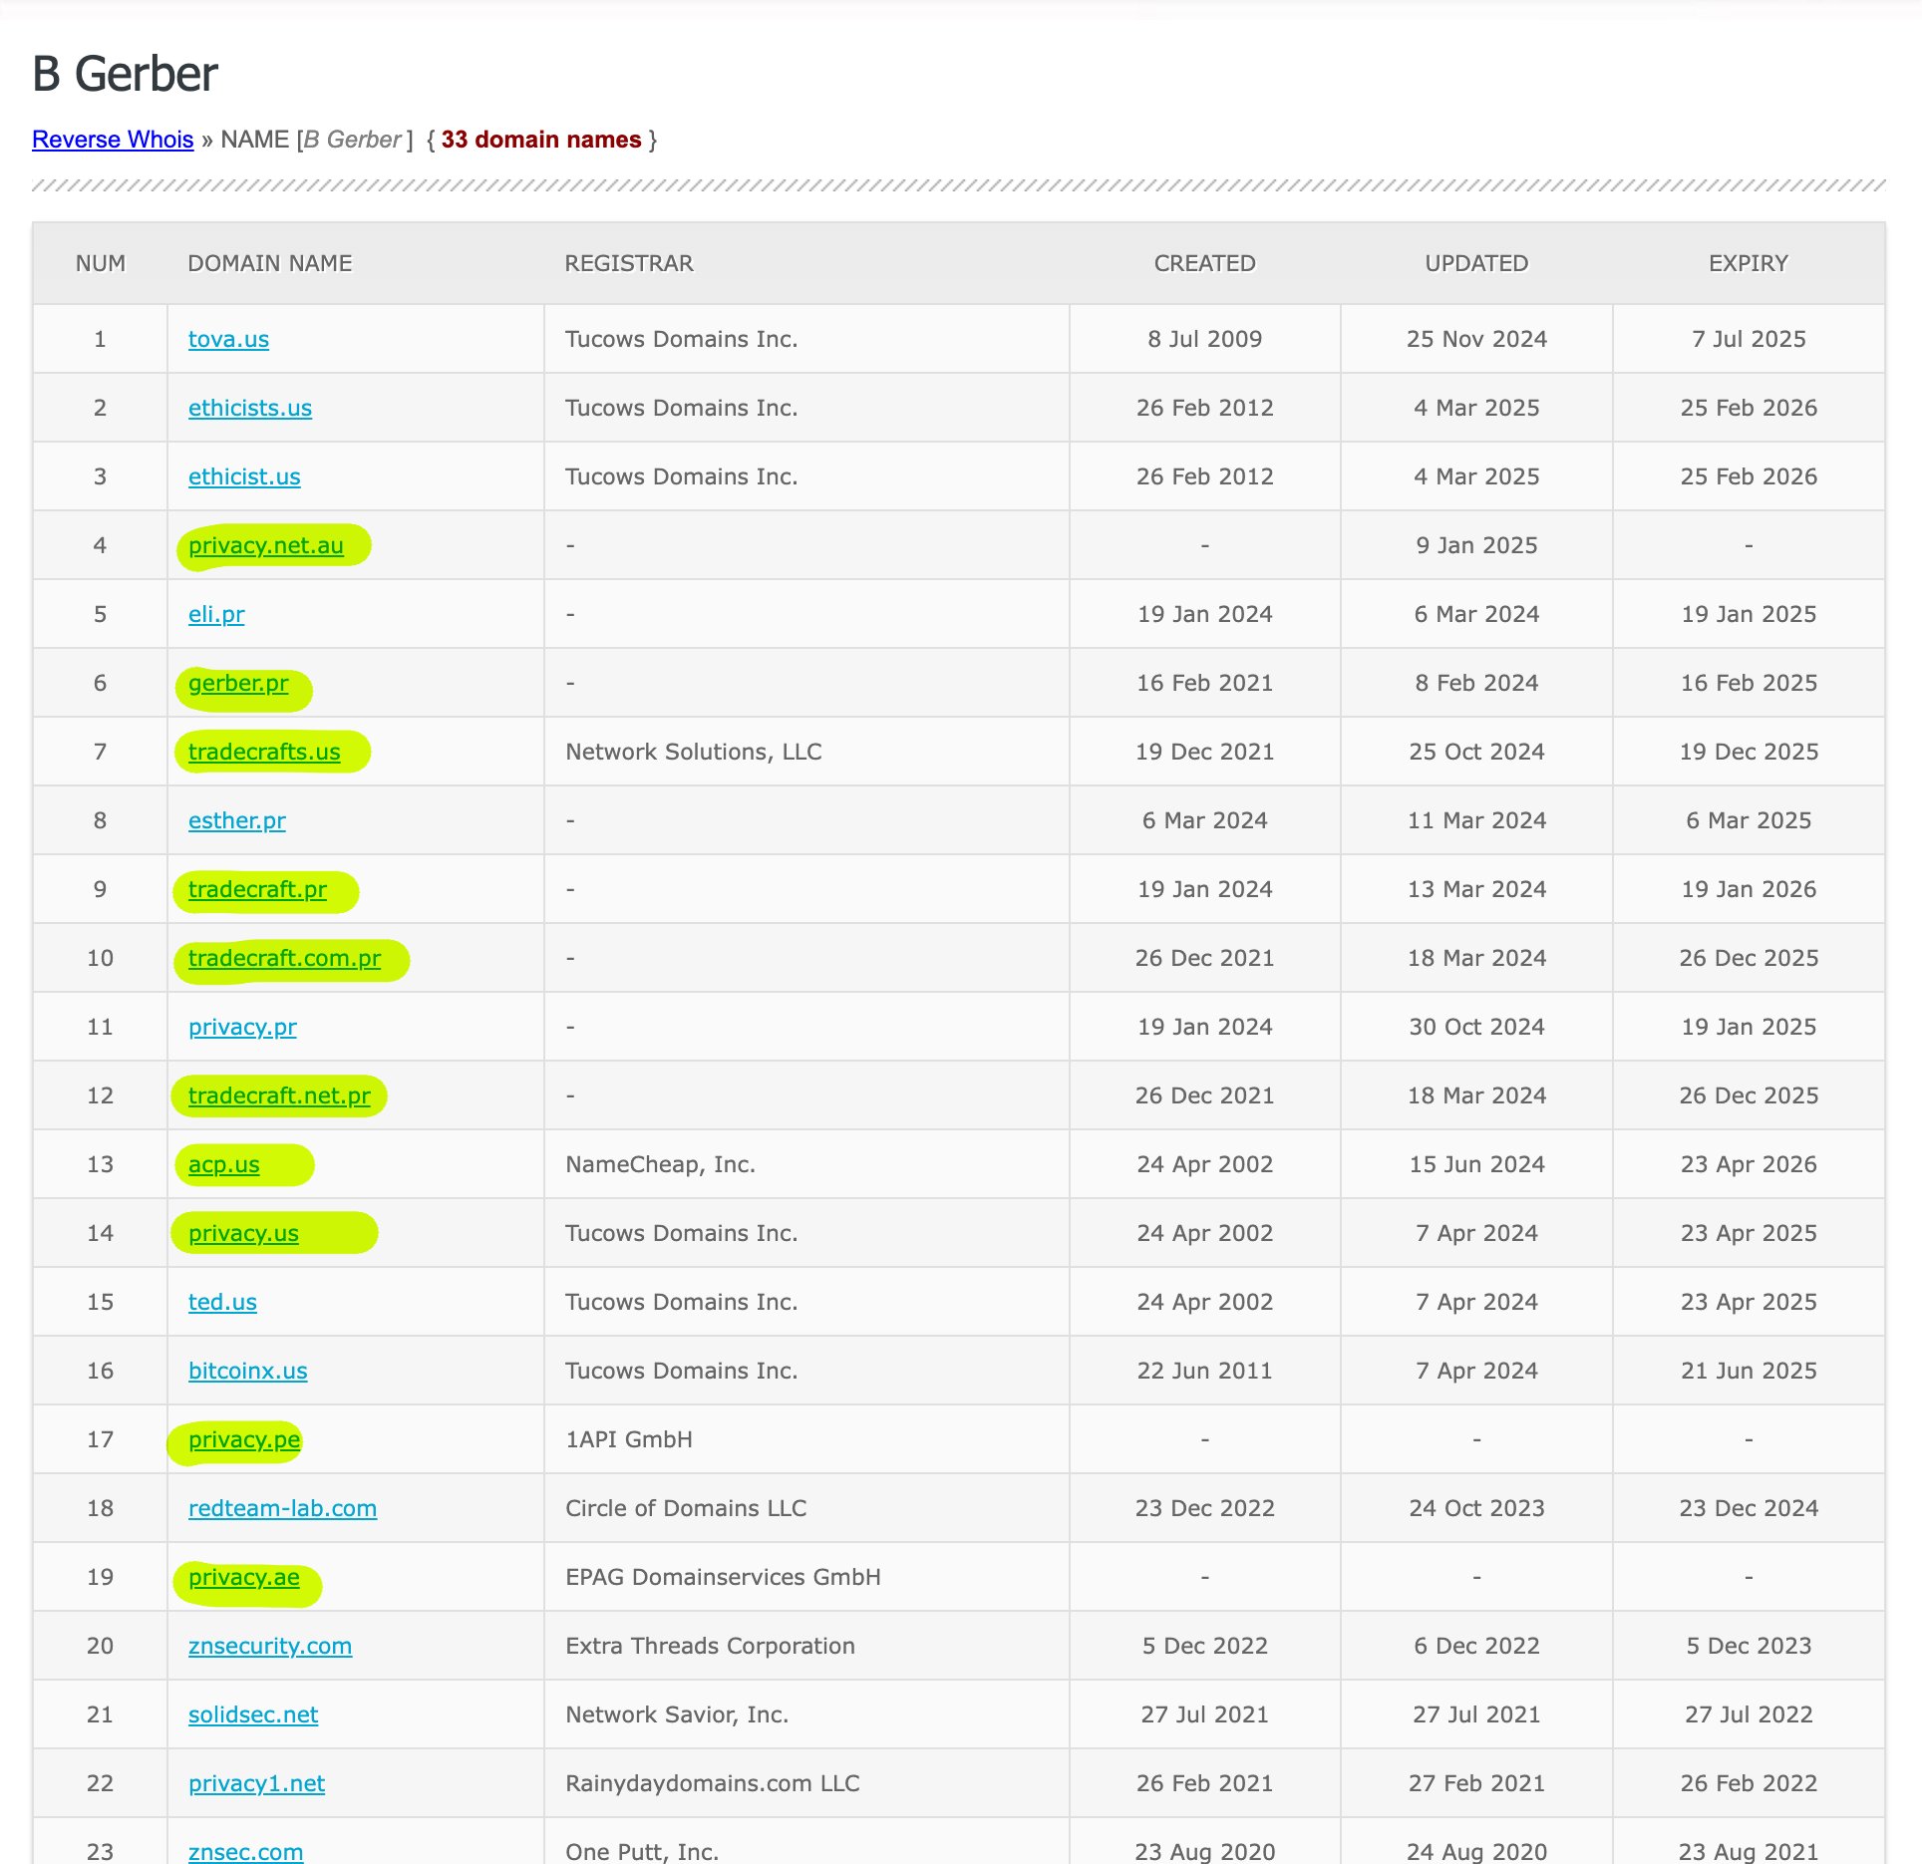Click the created date 22 Jun 2011
The height and width of the screenshot is (1864, 1922).
point(1204,1371)
